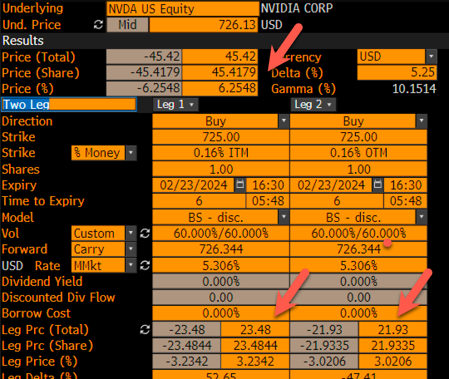The width and height of the screenshot is (449, 379).
Task: Open the Leg 1 expiry calendar picker
Action: (240, 185)
